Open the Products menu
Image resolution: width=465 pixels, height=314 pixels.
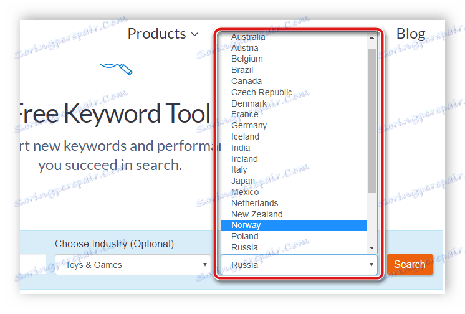[x=163, y=34]
